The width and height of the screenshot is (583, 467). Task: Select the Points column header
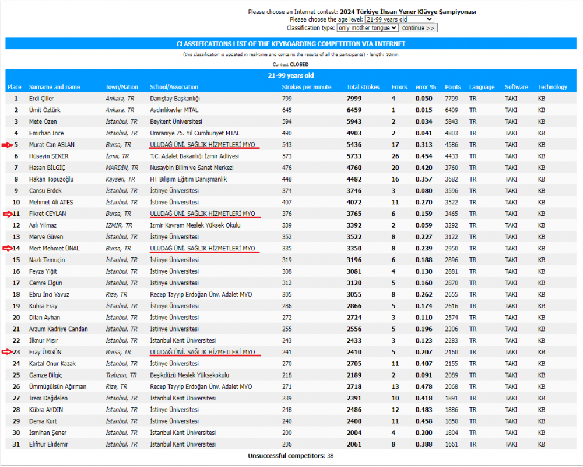(x=452, y=87)
